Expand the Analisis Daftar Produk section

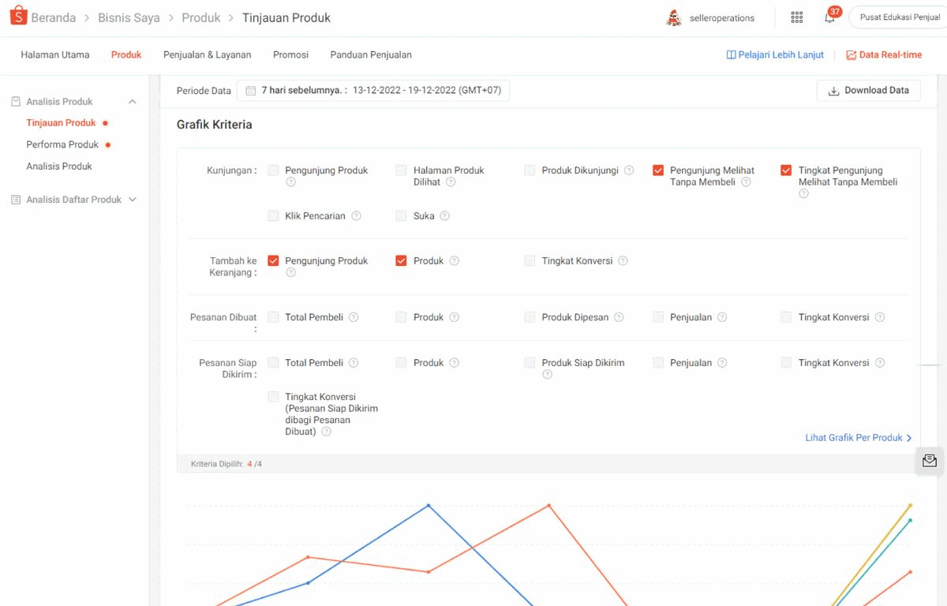pos(133,200)
